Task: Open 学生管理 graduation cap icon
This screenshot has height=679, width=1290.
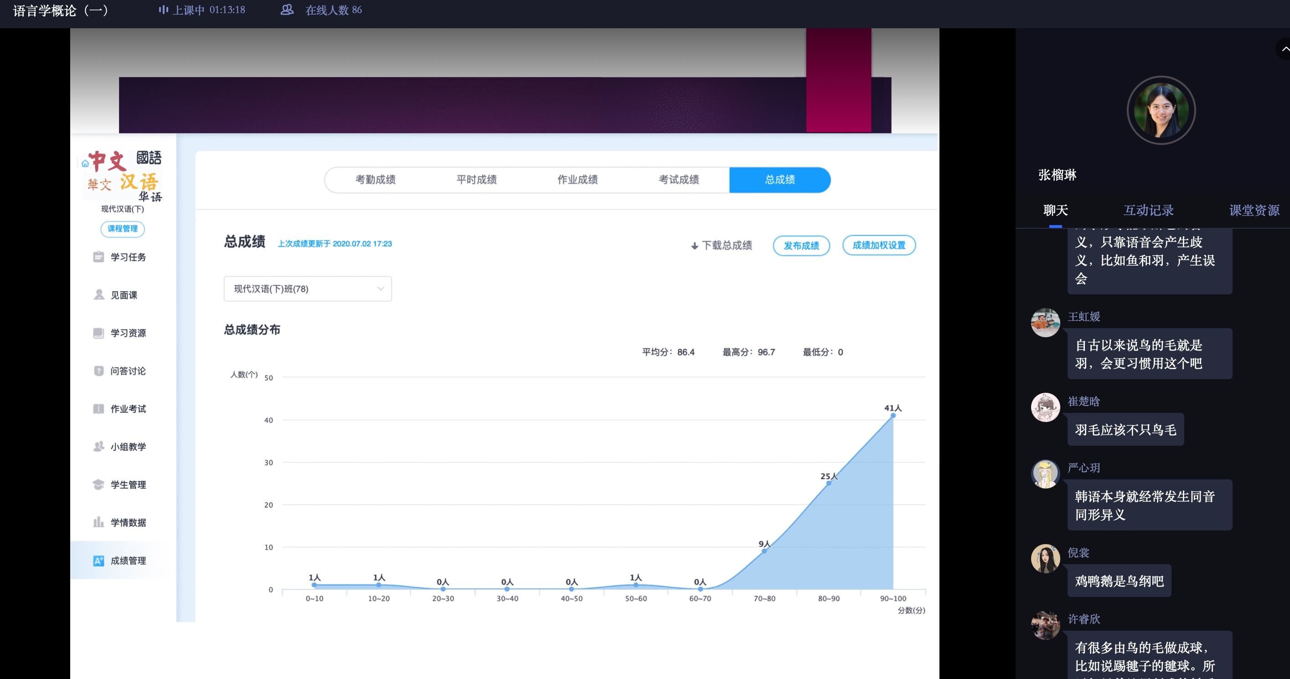Action: pos(98,485)
